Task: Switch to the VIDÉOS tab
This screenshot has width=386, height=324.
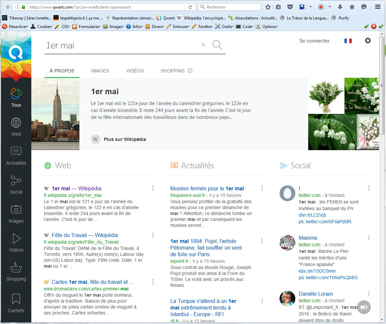Action: point(135,71)
